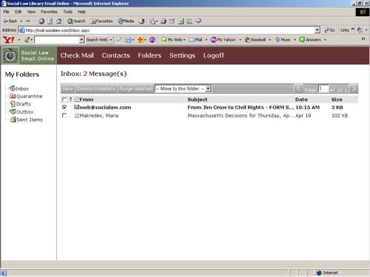The width and height of the screenshot is (370, 277).
Task: Go to previous page arrow
Action: click(x=298, y=89)
